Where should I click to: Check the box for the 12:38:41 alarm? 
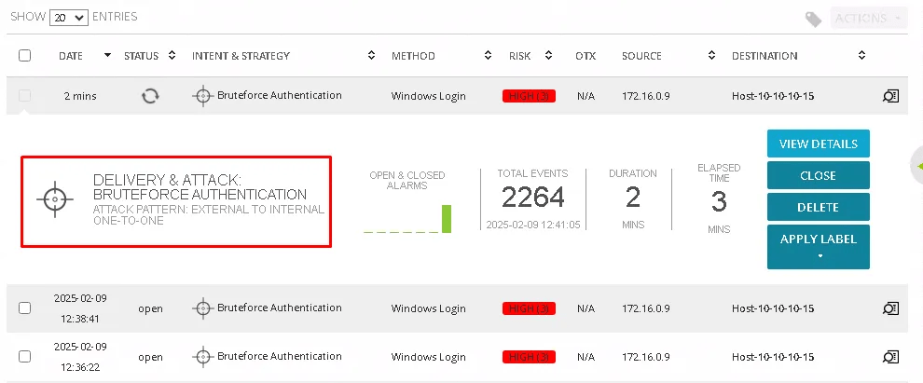coord(25,308)
